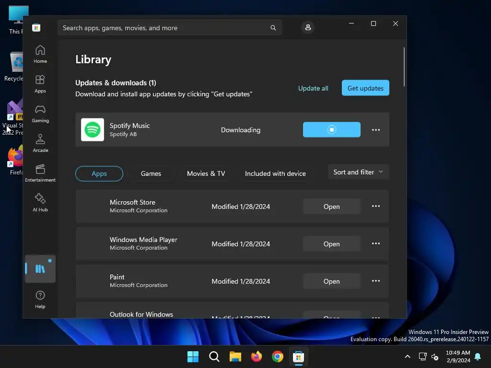491x368 pixels.
Task: Click the Paint app name
Action: coord(117,277)
